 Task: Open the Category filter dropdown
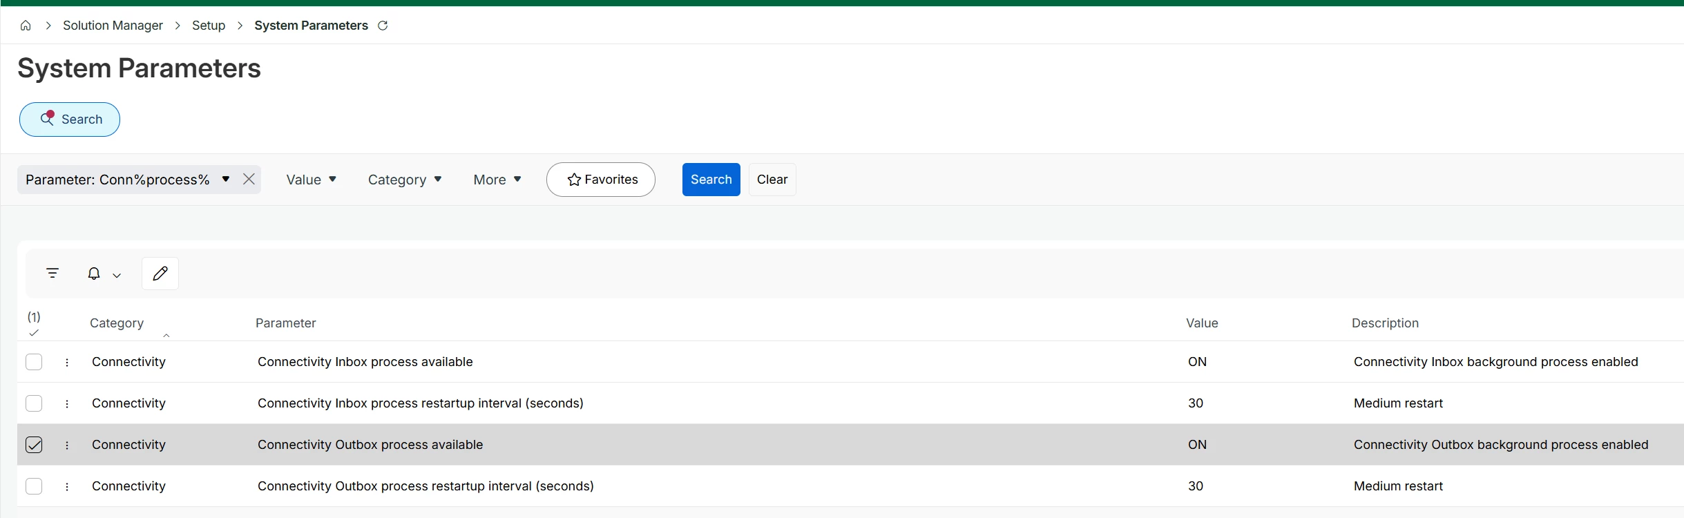point(405,180)
